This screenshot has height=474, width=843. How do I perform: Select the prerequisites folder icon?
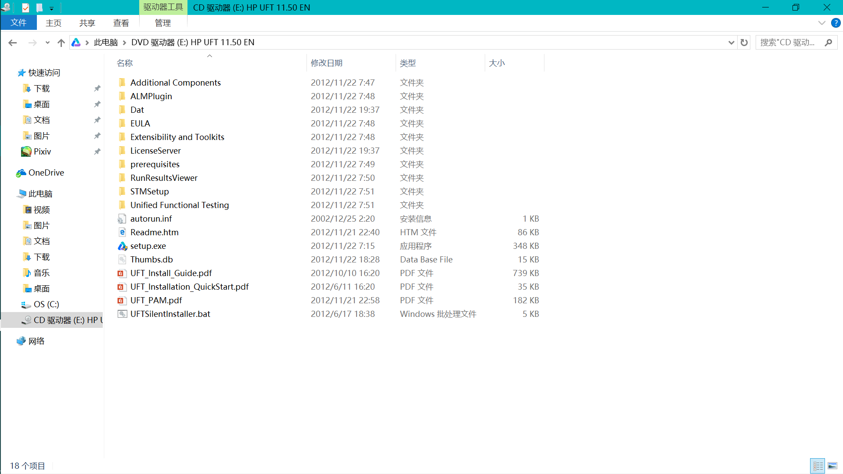(122, 164)
